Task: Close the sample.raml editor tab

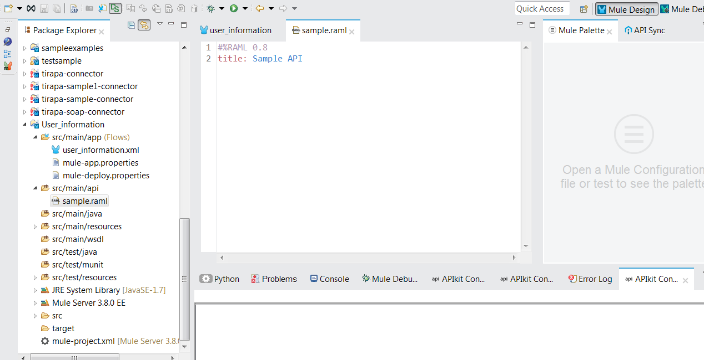Action: pyautogui.click(x=352, y=32)
